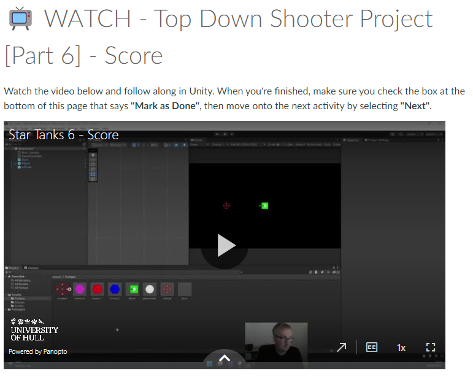Click the video title Star Tanks 6 - Score
Viewport: 473px width, 376px height.
63,135
